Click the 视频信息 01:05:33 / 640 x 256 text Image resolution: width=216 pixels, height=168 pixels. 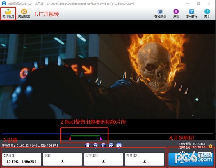pyautogui.click(x=30, y=145)
